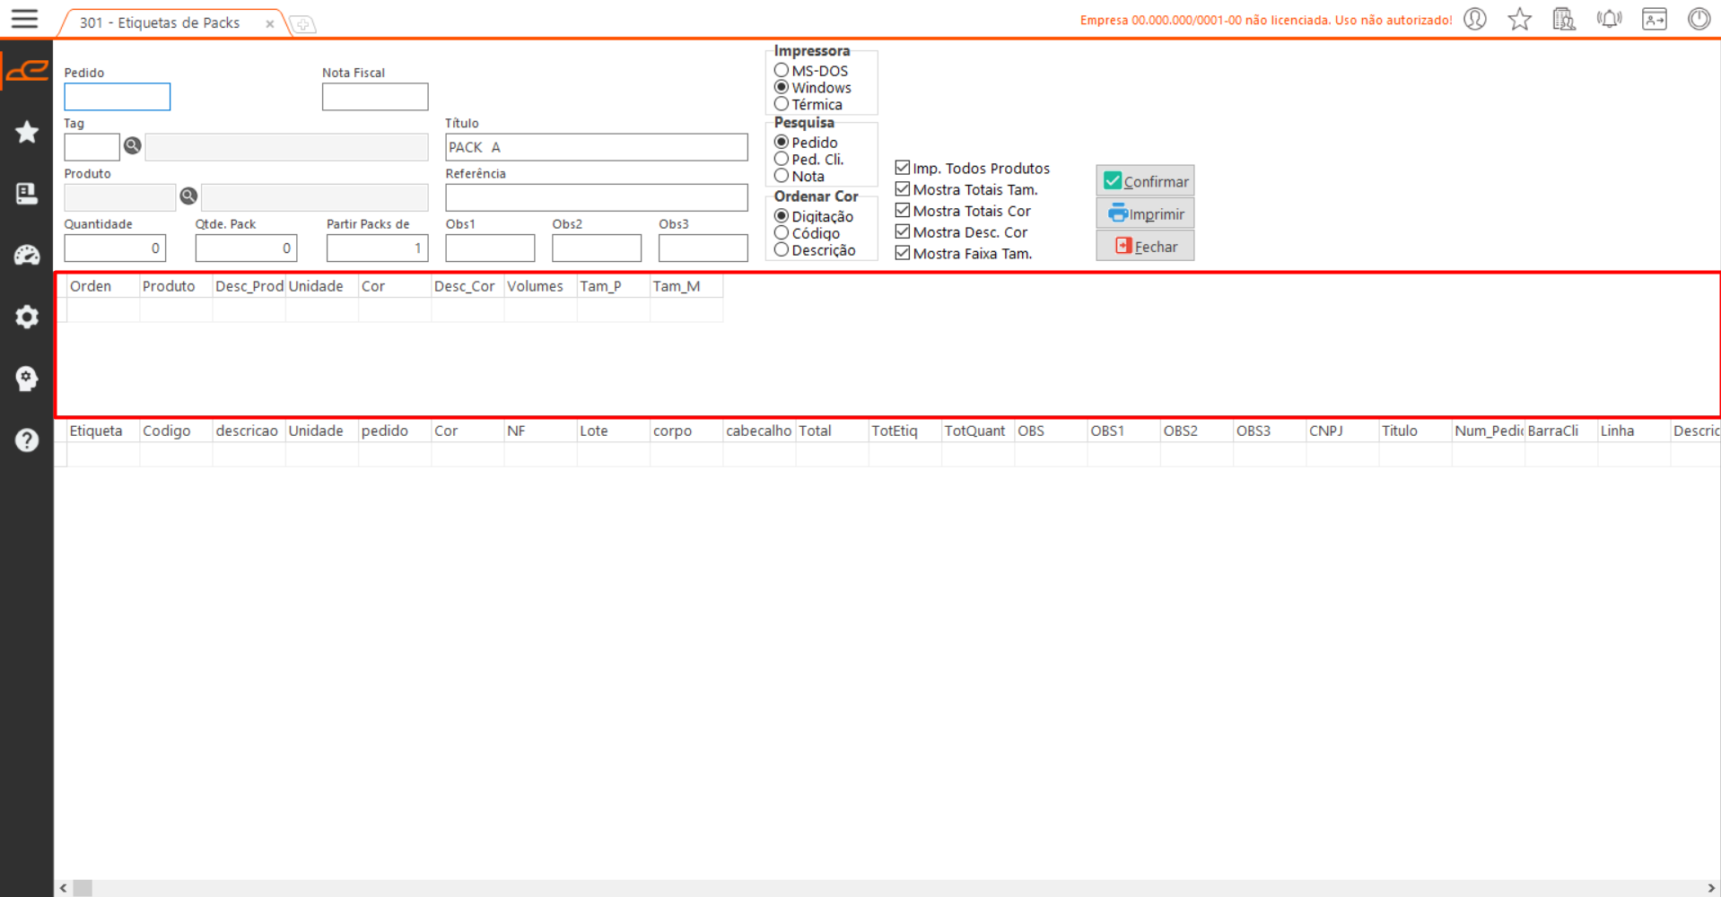
Task: Click the Pedido input field
Action: coord(118,97)
